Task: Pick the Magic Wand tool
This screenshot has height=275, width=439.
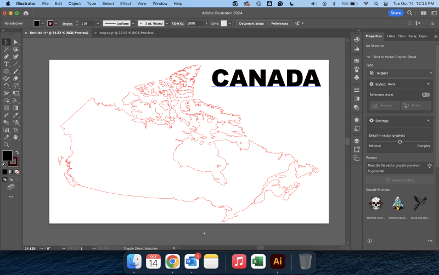Action: coord(6,49)
